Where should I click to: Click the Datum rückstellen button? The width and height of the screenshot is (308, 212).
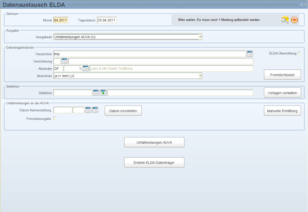(123, 111)
